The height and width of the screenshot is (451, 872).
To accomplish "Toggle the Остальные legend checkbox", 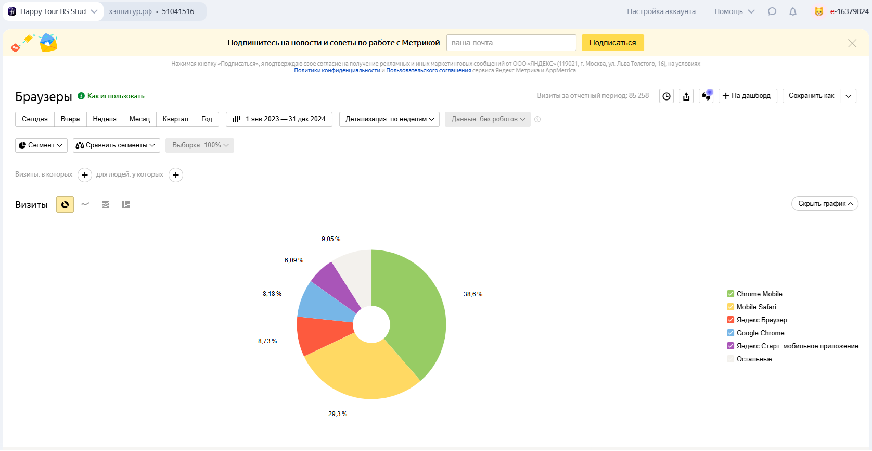I will click(730, 359).
